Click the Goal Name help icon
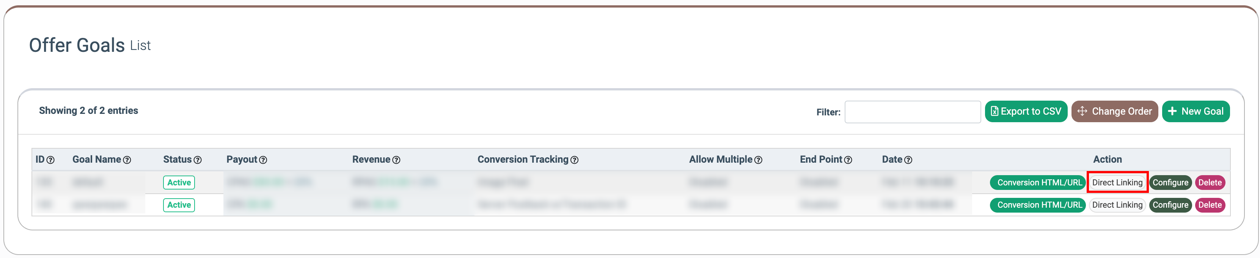The image size is (1260, 258). pyautogui.click(x=127, y=160)
